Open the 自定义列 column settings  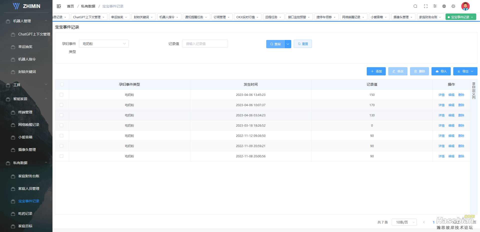pyautogui.click(x=474, y=90)
